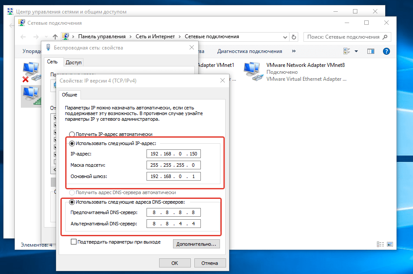This screenshot has width=413, height=274.
Task: Click Центр управления сетями title icon
Action: pyautogui.click(x=10, y=11)
